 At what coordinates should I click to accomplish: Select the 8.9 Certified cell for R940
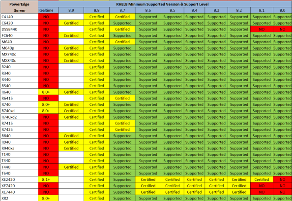(x=71, y=142)
